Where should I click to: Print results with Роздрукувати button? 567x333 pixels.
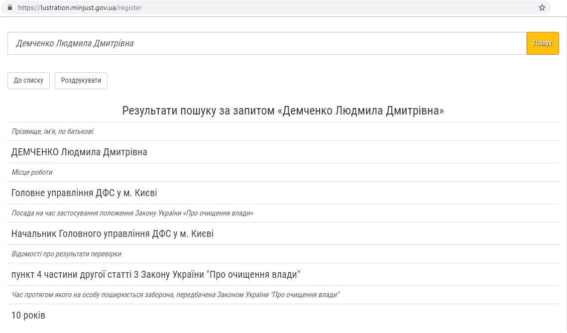[x=81, y=80]
